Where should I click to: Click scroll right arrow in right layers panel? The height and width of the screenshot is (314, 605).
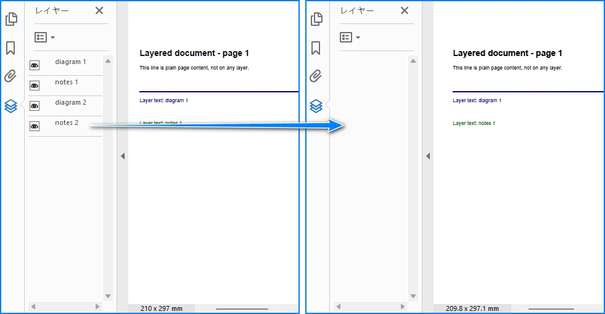[x=403, y=307]
